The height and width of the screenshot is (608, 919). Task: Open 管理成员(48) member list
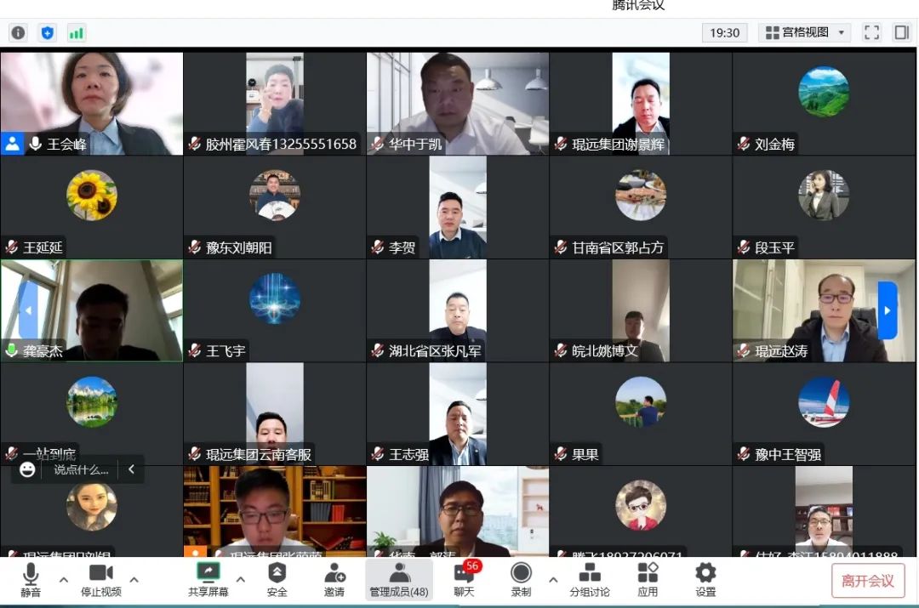pos(399,580)
